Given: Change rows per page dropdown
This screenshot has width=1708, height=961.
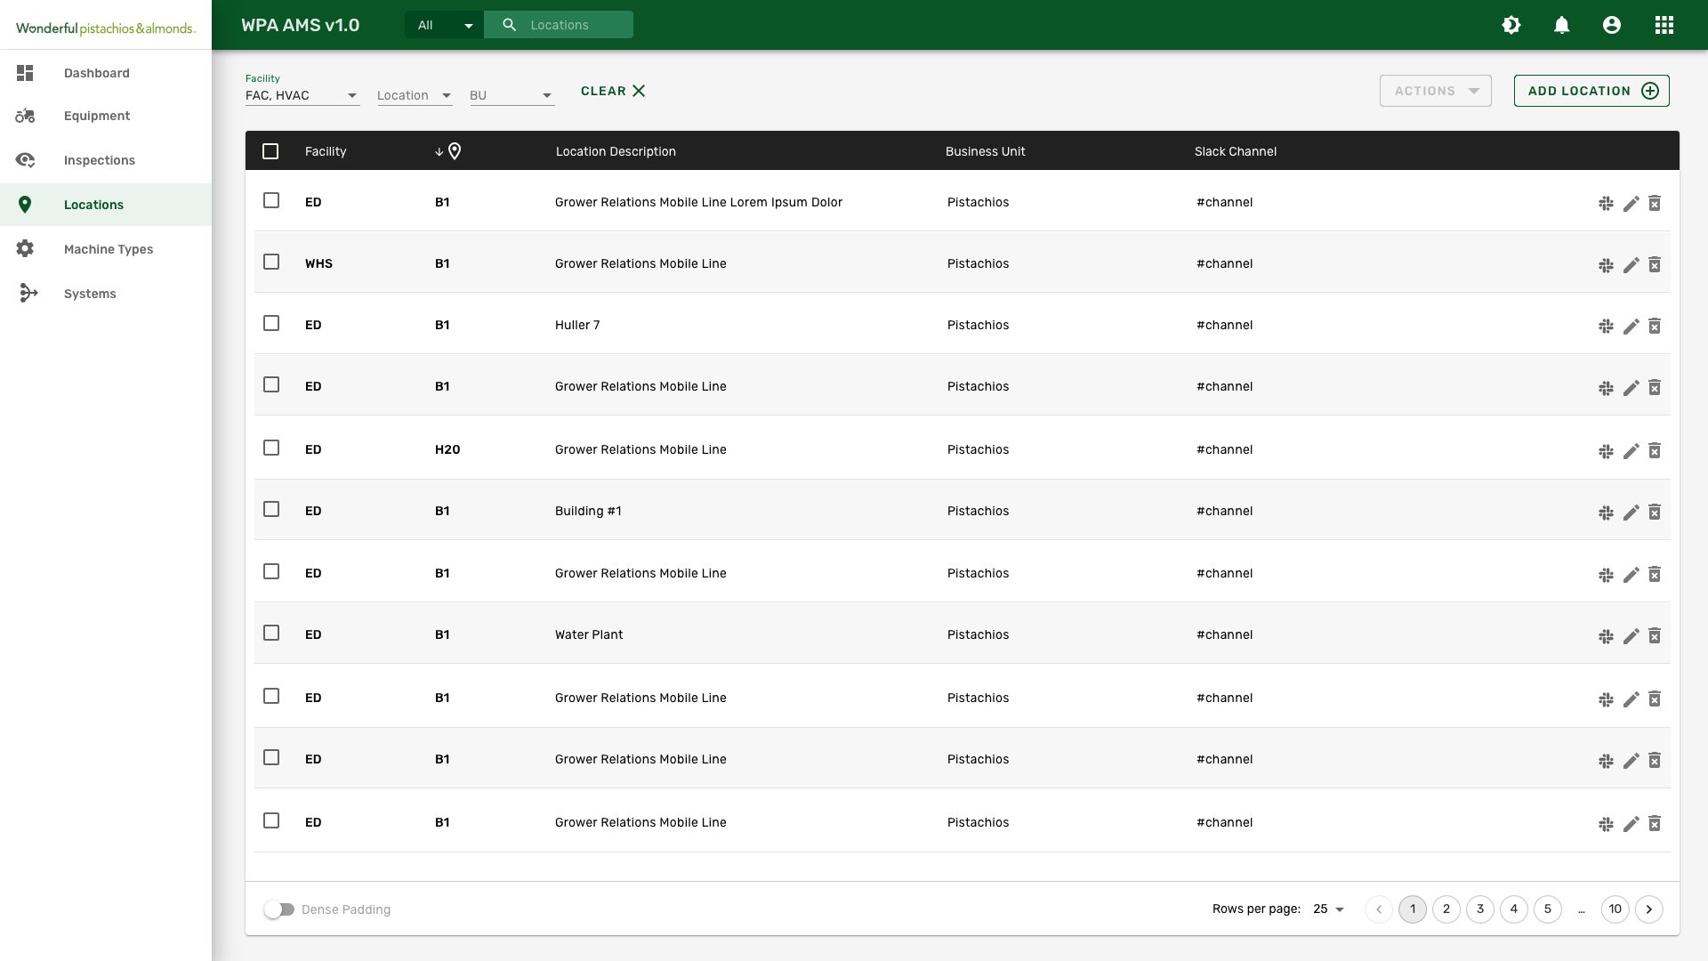Looking at the screenshot, I should (x=1328, y=909).
